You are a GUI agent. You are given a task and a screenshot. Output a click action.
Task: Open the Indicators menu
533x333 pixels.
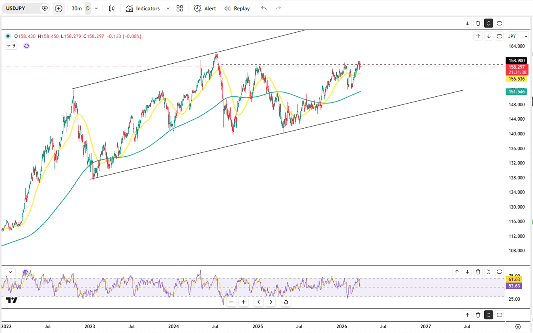click(x=143, y=8)
